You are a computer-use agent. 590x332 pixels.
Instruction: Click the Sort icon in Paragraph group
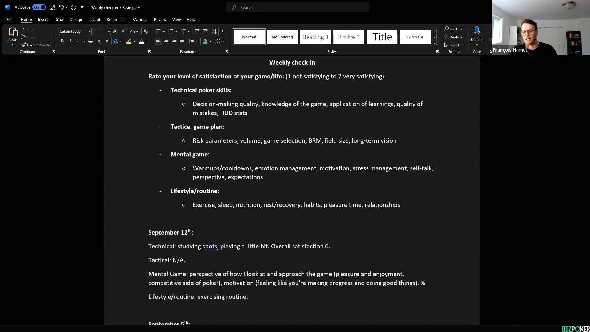pos(214,31)
